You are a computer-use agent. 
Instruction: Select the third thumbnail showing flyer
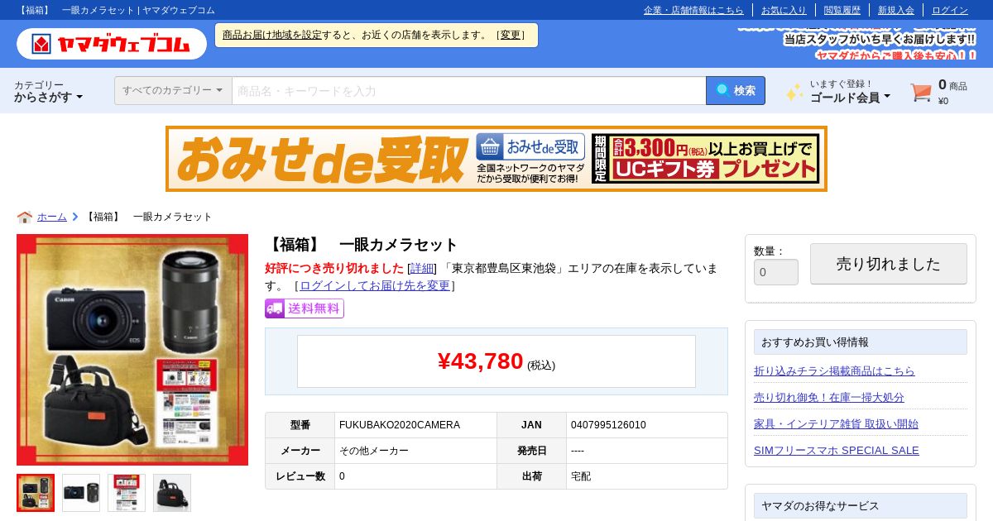point(127,493)
